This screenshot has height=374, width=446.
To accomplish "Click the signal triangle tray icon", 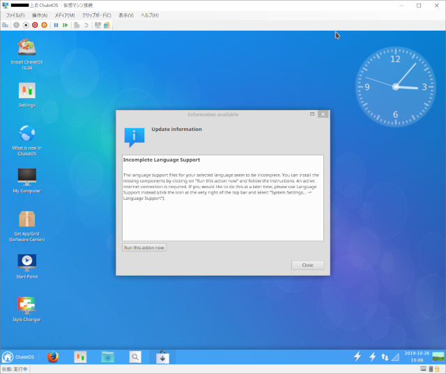I will [395, 357].
